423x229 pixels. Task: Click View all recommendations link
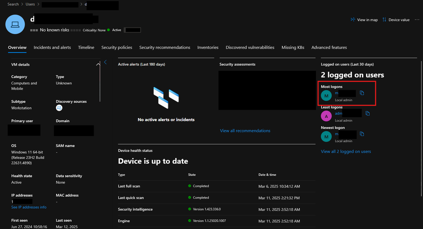[x=245, y=131]
